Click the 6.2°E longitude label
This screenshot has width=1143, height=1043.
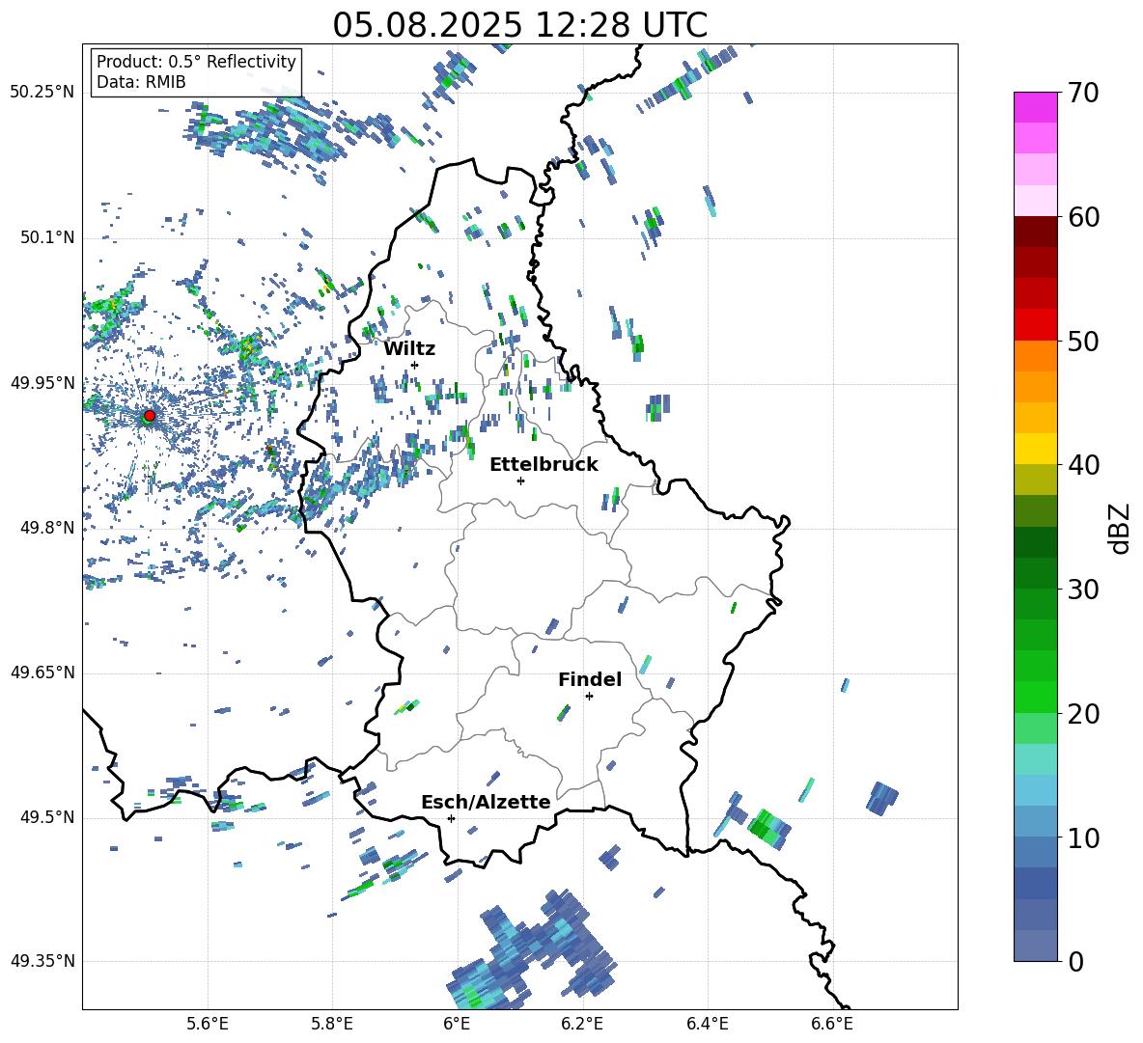[x=582, y=1024]
